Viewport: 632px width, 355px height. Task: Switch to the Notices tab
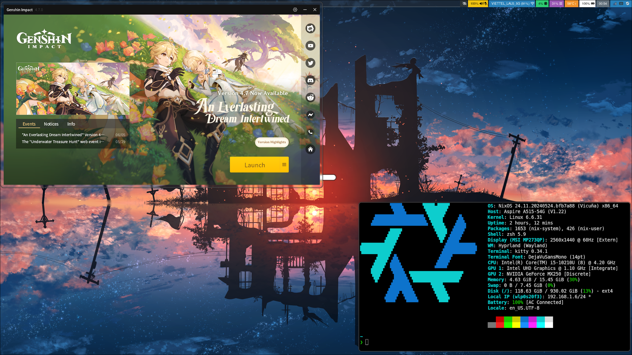pos(51,124)
